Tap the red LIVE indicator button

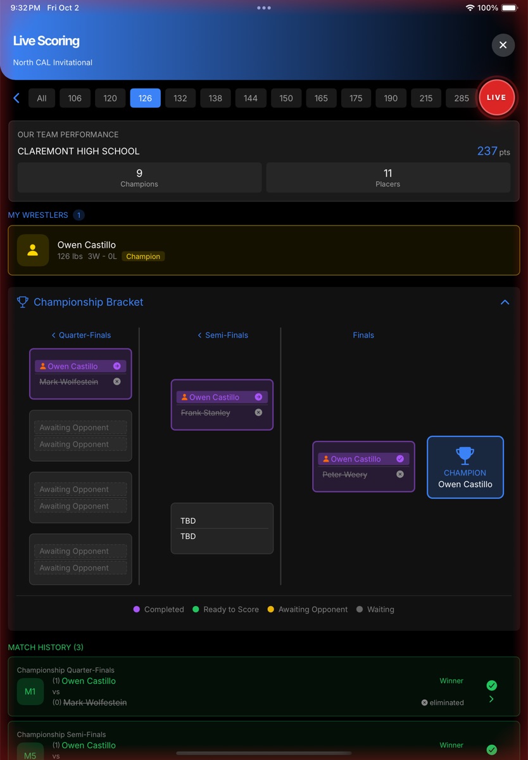(496, 98)
